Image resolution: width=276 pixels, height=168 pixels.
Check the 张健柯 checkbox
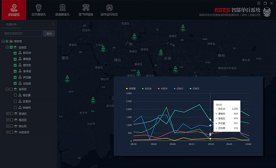pos(15,108)
